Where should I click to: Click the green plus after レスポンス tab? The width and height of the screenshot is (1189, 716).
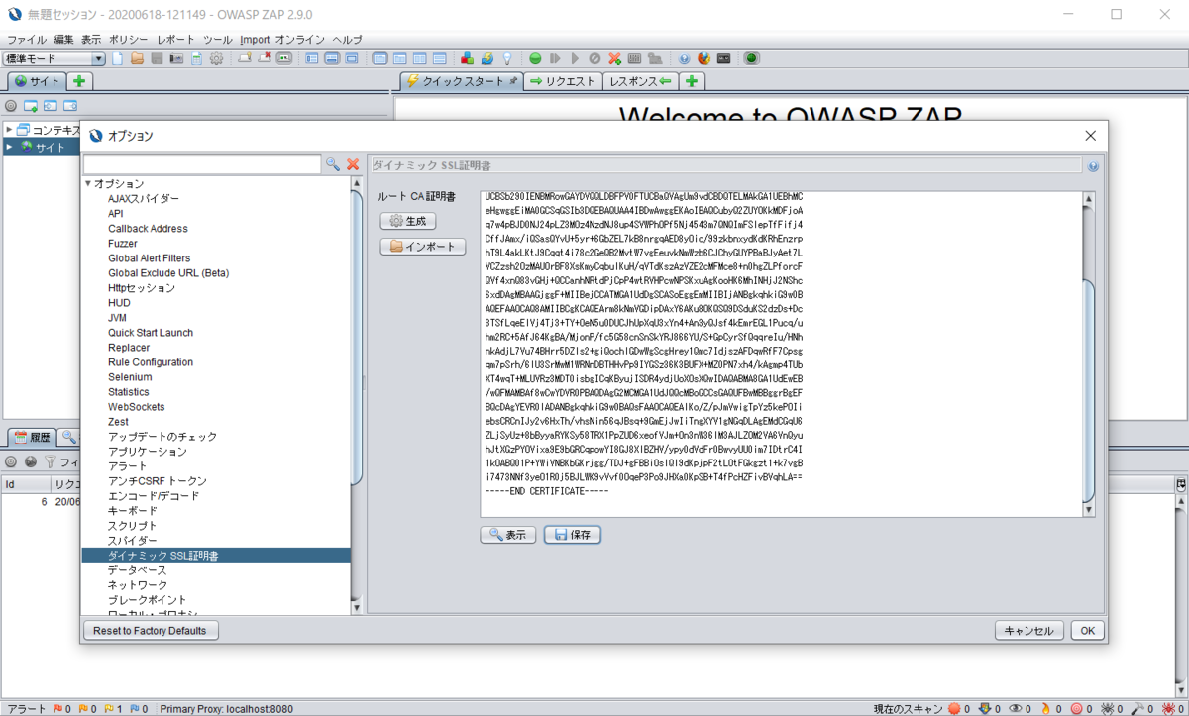coord(691,81)
